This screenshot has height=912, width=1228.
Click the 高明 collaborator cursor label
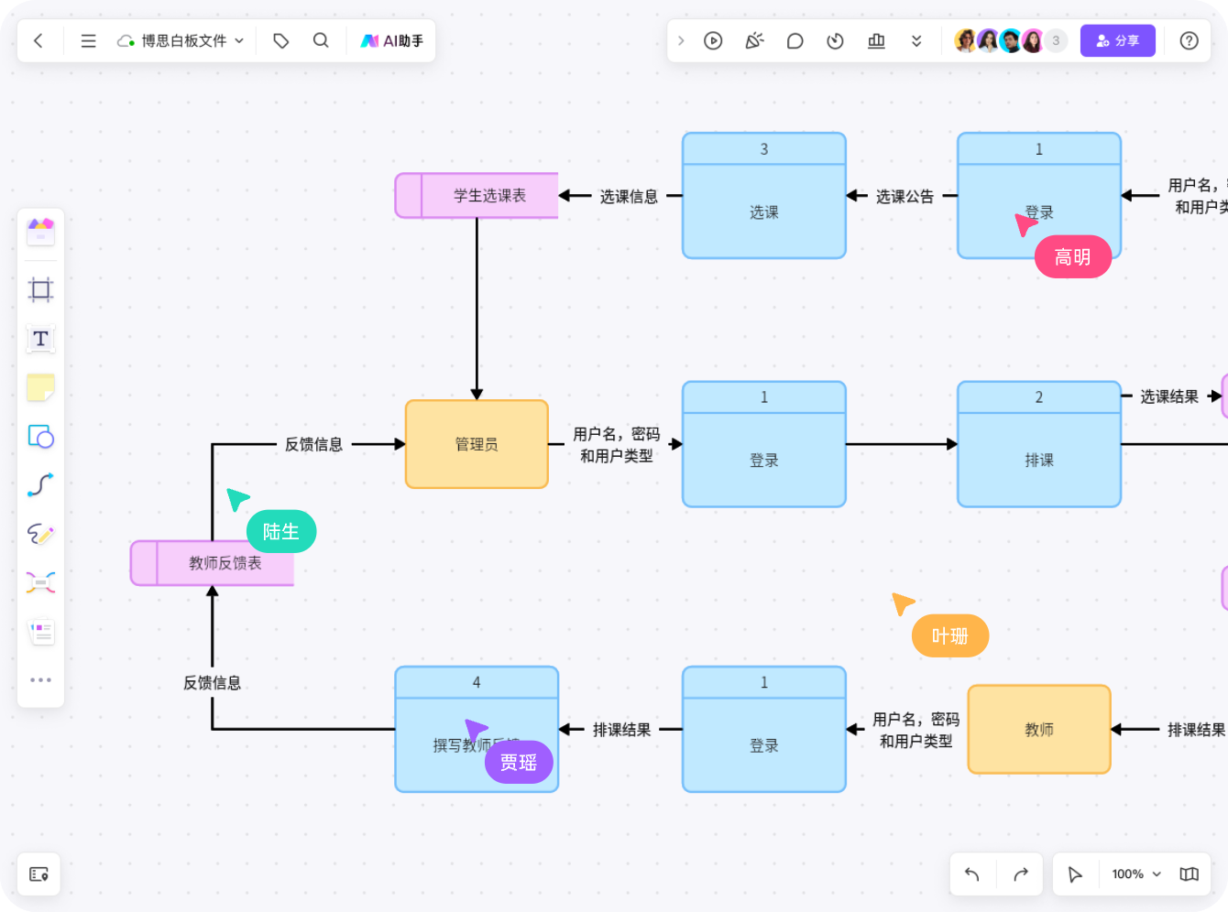(1073, 257)
